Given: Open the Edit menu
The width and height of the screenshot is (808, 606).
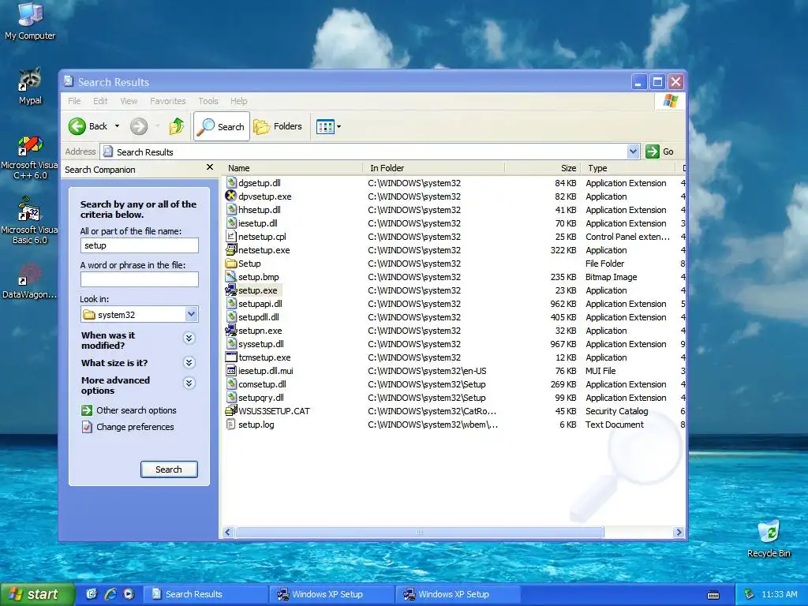Looking at the screenshot, I should 100,101.
